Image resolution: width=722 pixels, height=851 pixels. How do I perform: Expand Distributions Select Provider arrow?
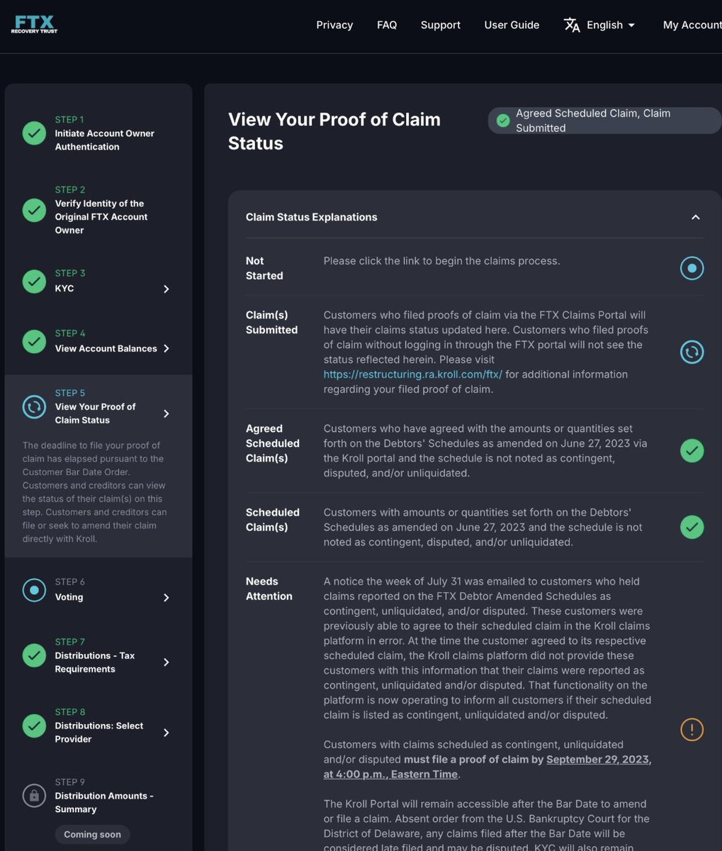pos(167,733)
